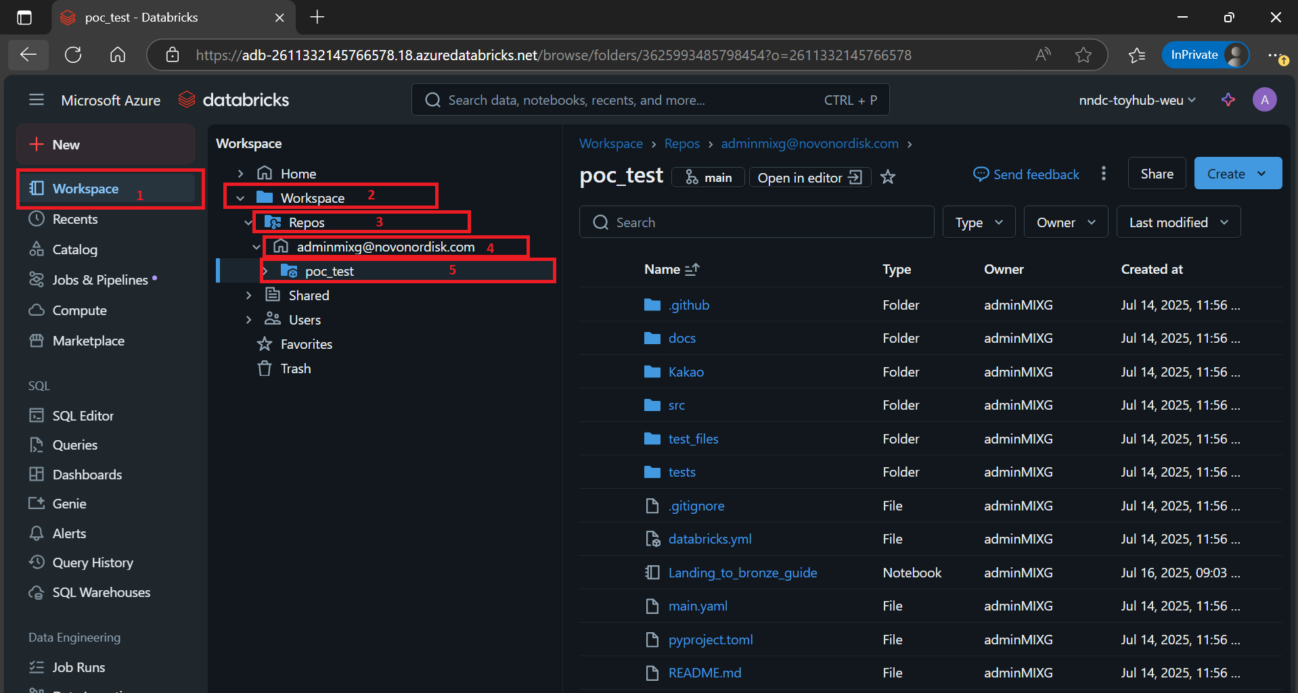1298x693 pixels.
Task: Open the tests folder
Action: coord(682,472)
